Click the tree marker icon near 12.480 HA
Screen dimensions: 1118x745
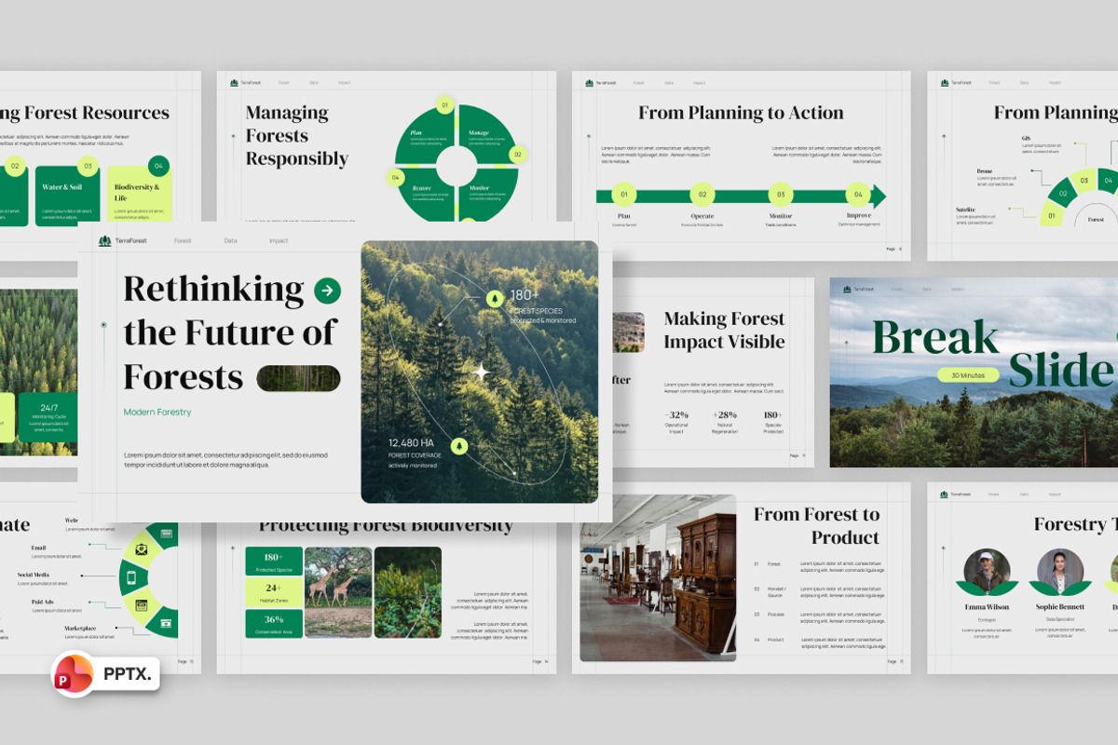pyautogui.click(x=458, y=446)
